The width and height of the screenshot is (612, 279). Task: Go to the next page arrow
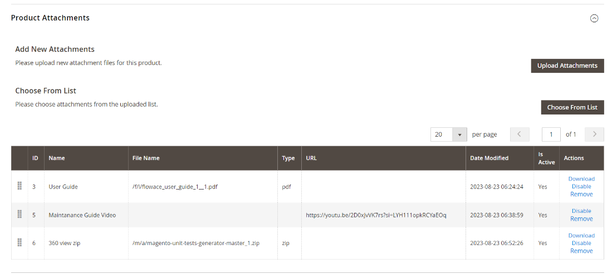[594, 134]
